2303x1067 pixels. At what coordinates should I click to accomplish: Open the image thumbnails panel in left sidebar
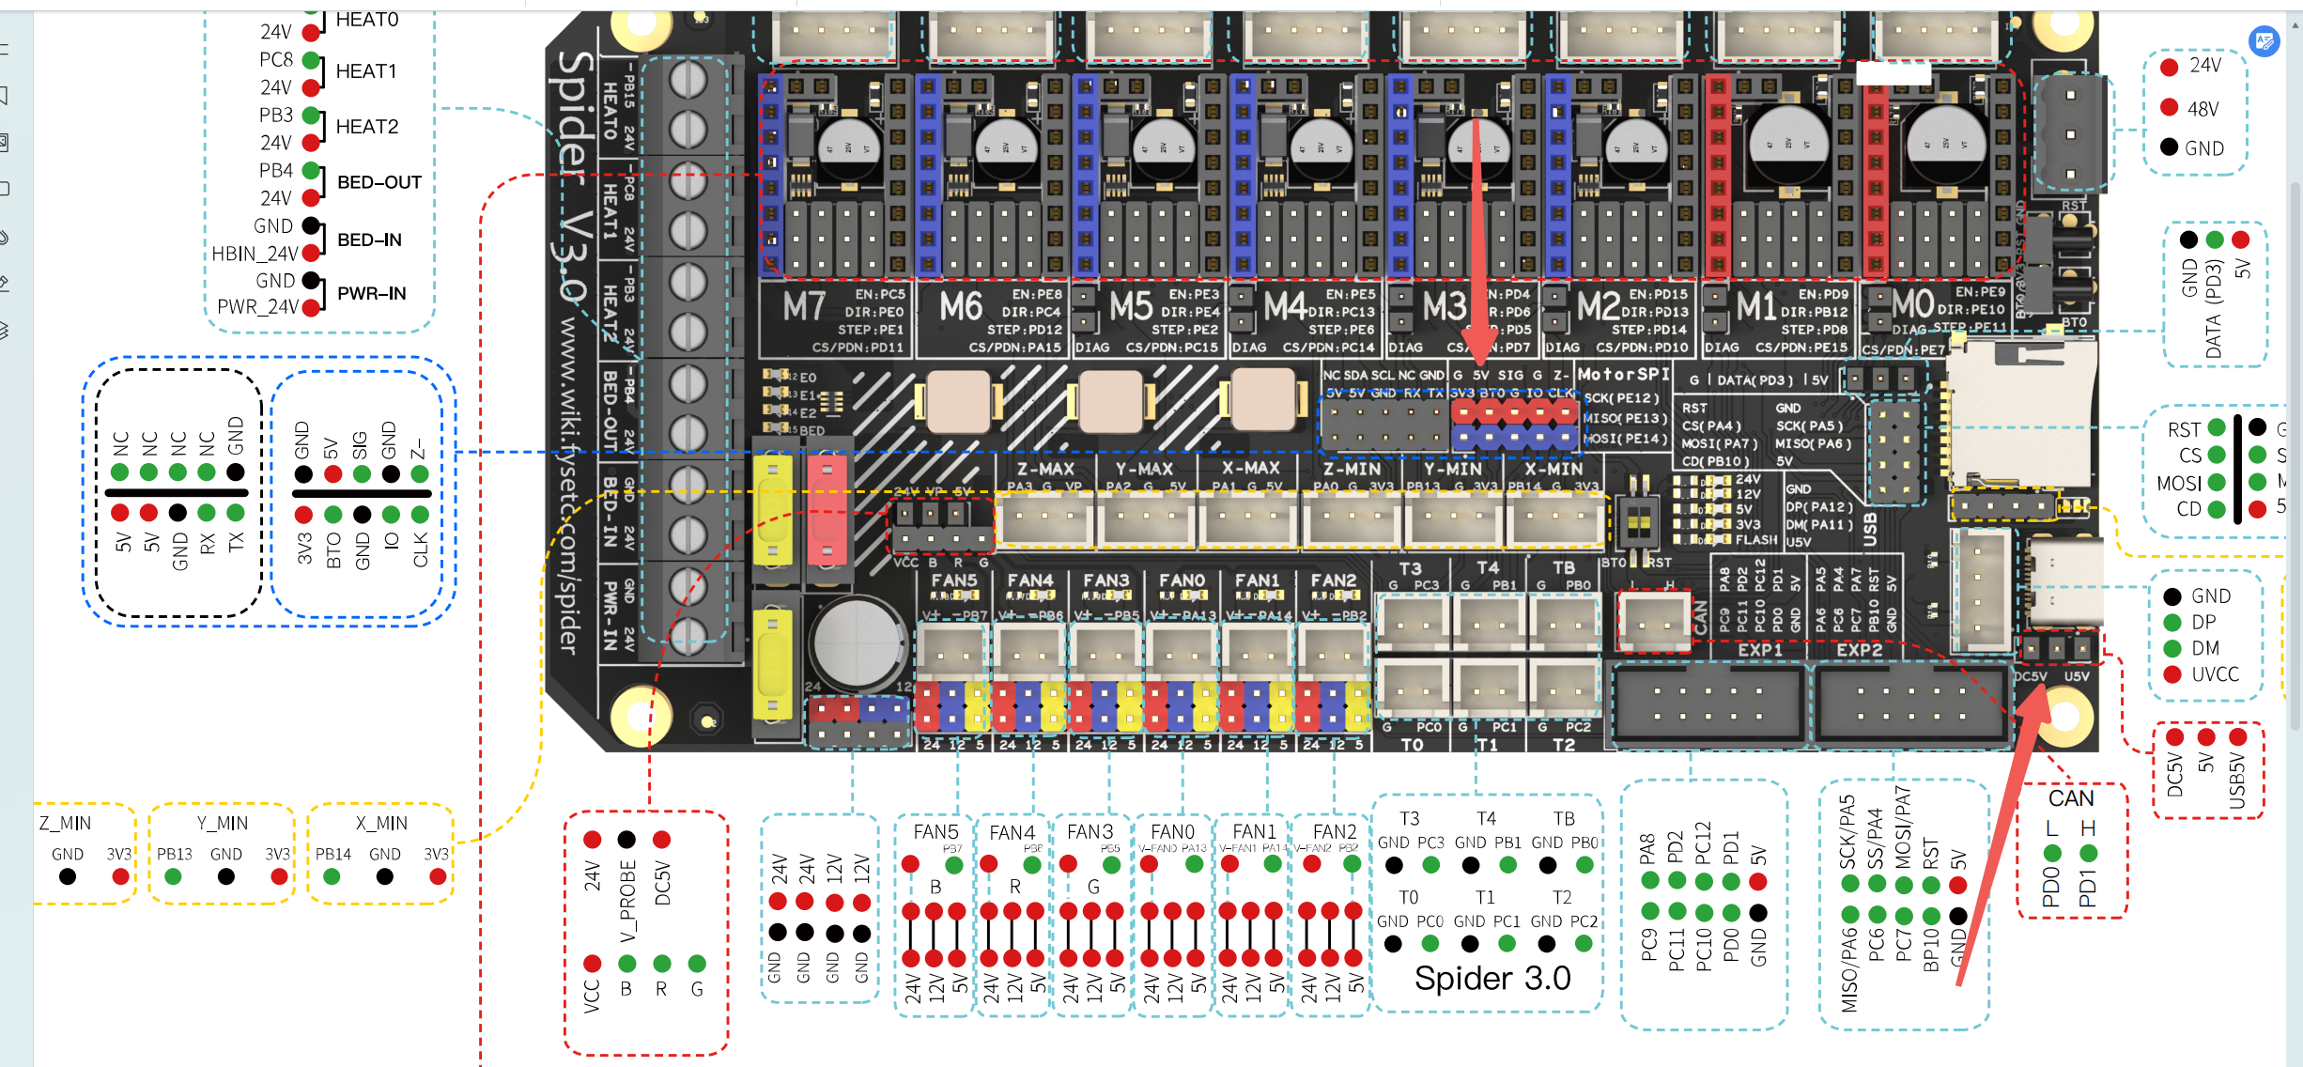[x=5, y=143]
